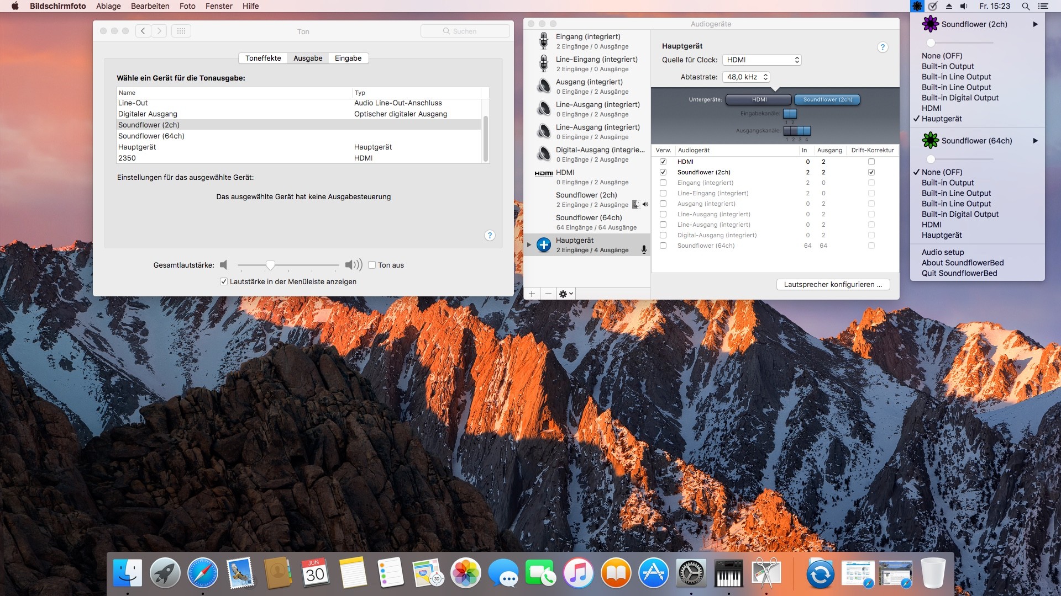1061x596 pixels.
Task: Expand the Hauptgerät disclosure triangle in sidebar
Action: click(529, 244)
